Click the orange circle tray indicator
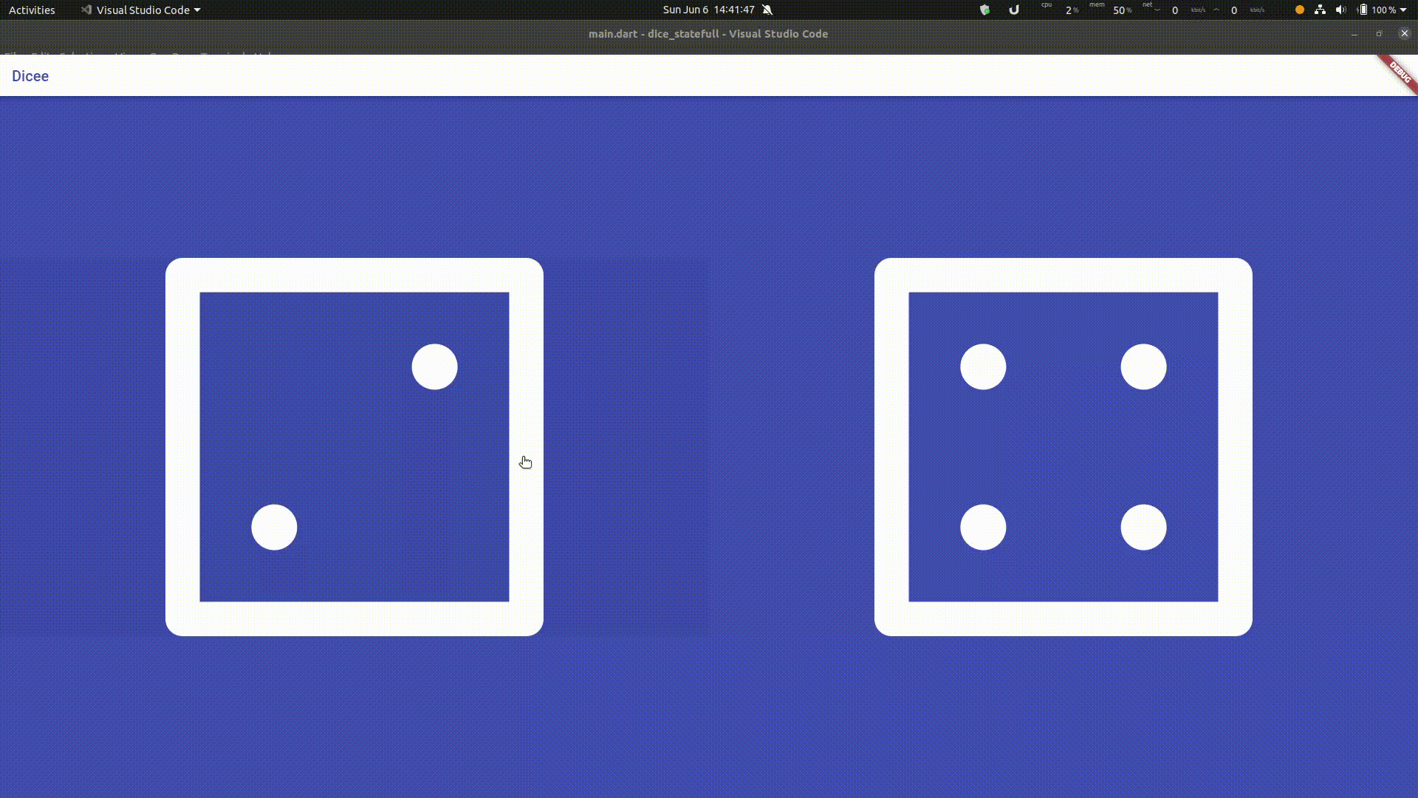The height and width of the screenshot is (798, 1418). (1300, 10)
